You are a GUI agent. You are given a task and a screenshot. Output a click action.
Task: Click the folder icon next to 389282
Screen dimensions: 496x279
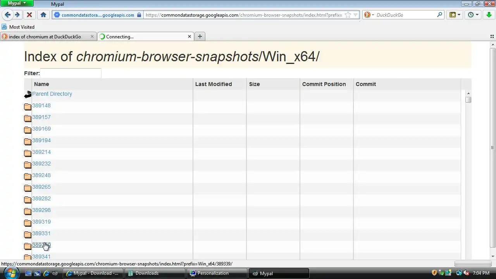click(28, 200)
